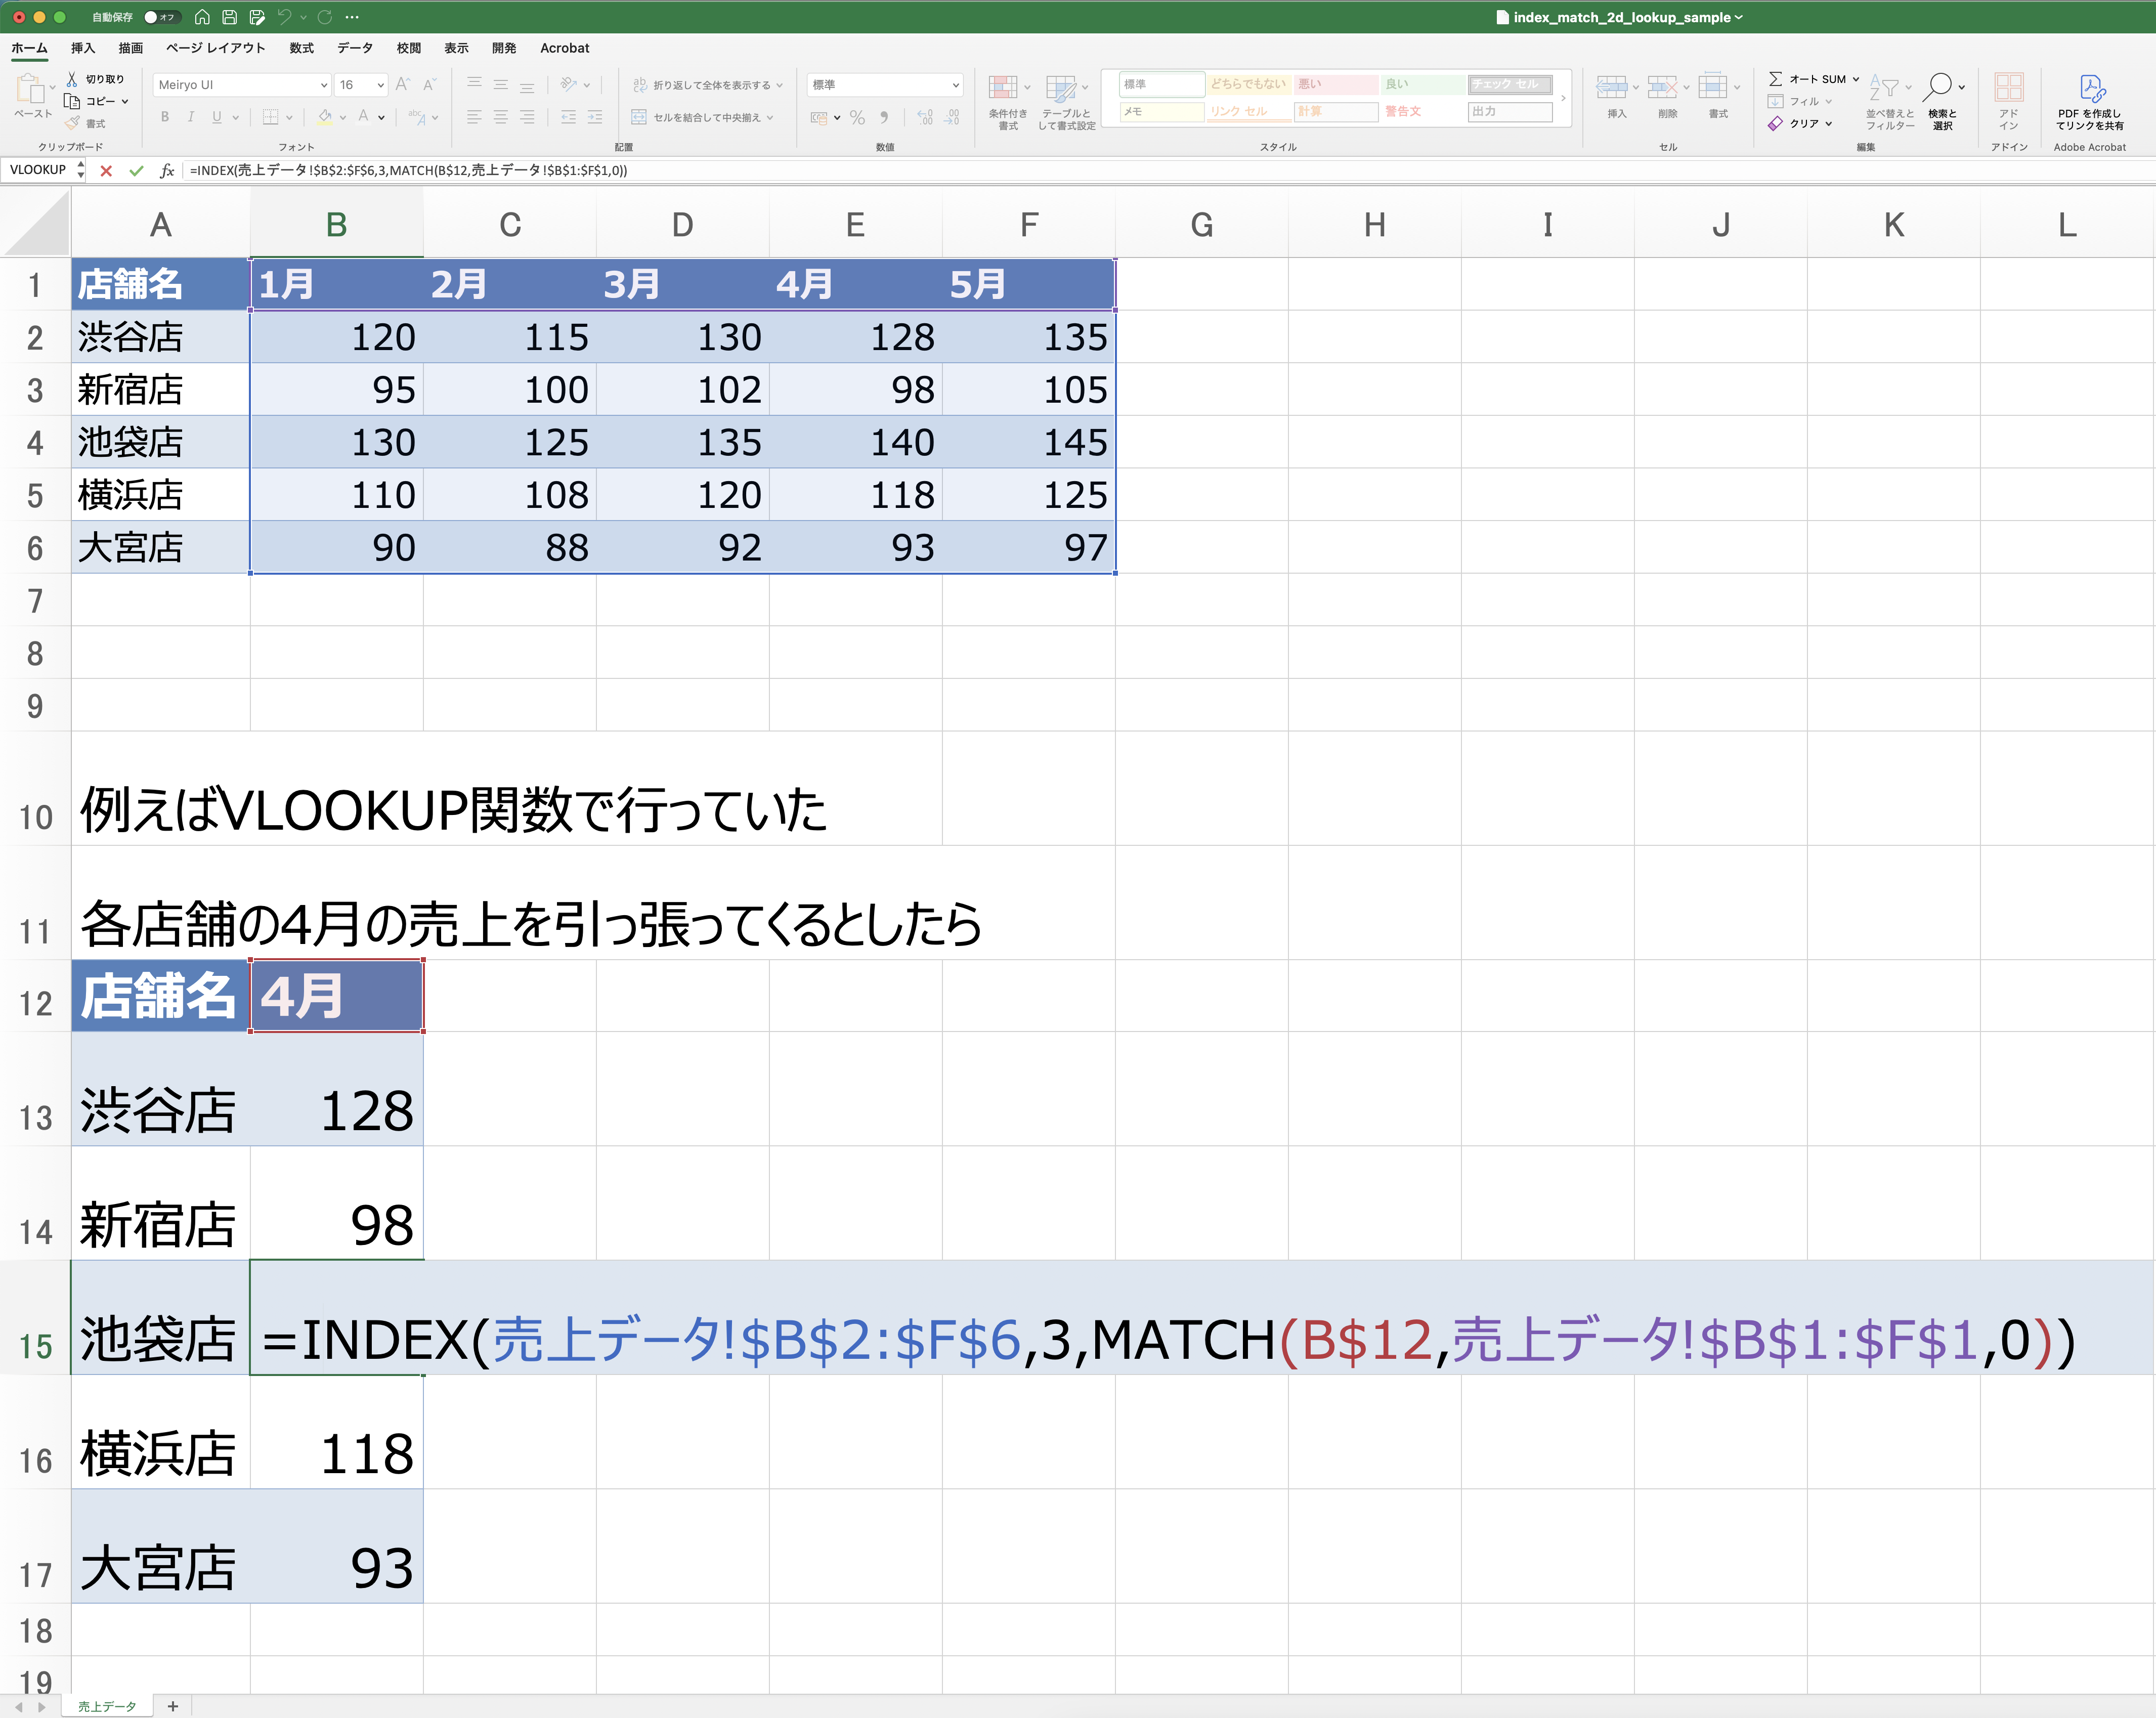
Task: Open the font color dropdown arrow
Action: tap(381, 118)
